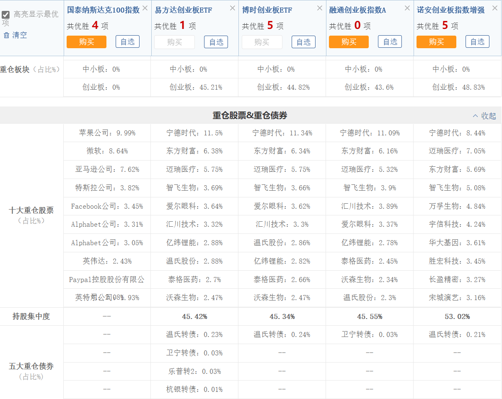
Task: Remove 融通创业板指数A via its X icon
Action: pos(407,8)
